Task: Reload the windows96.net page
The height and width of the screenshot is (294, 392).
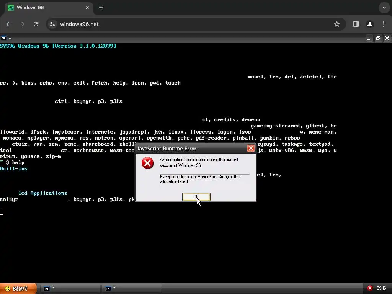Action: (x=36, y=24)
